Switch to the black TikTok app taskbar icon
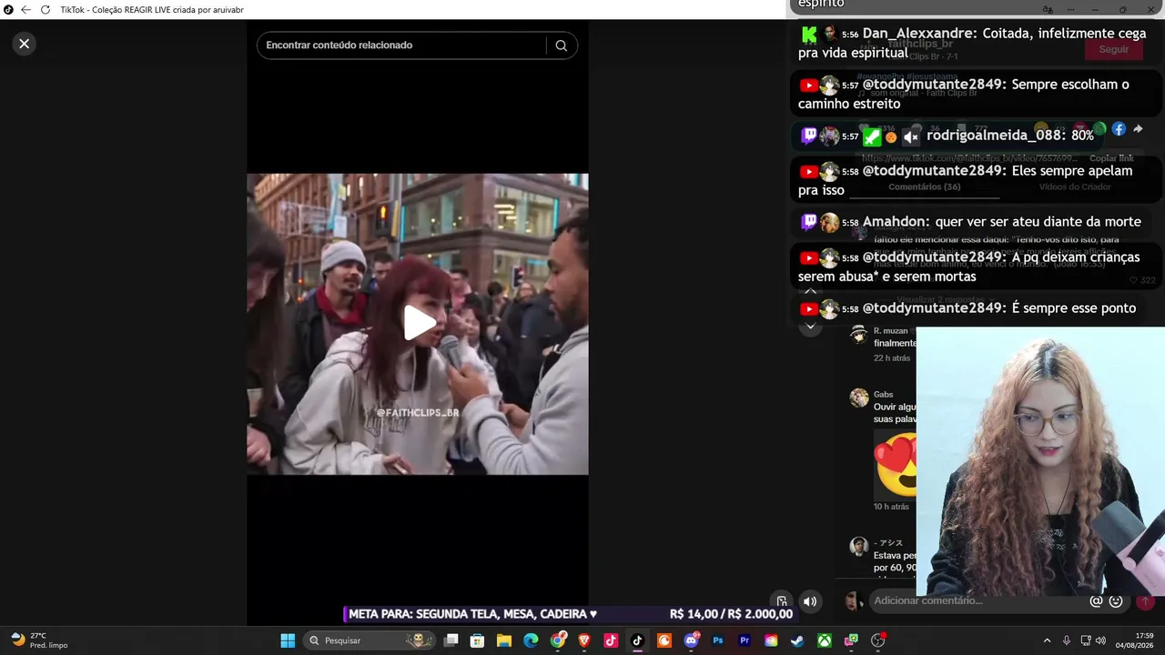 click(x=637, y=640)
